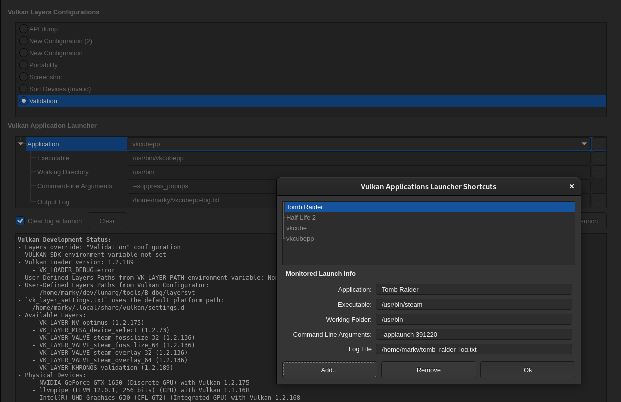Select Tomb Raider in shortcuts list
The height and width of the screenshot is (402, 621).
(x=429, y=207)
